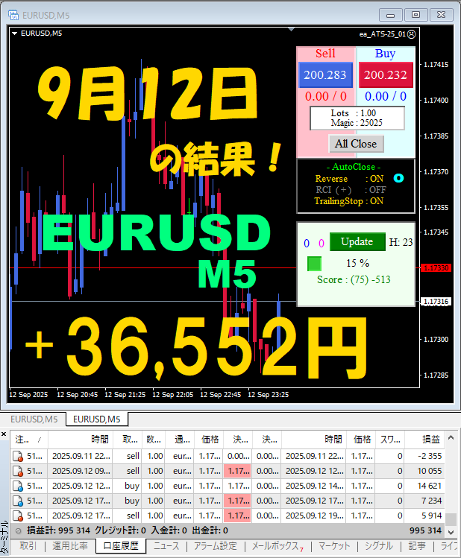Viewport: 461px width, 558px height.
Task: Sort by the 取... type column header
Action: click(128, 440)
